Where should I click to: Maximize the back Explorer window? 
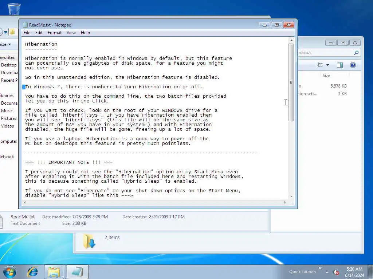point(343,43)
